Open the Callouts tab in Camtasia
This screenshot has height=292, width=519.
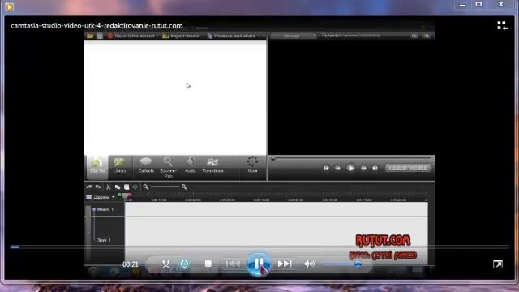coord(146,165)
